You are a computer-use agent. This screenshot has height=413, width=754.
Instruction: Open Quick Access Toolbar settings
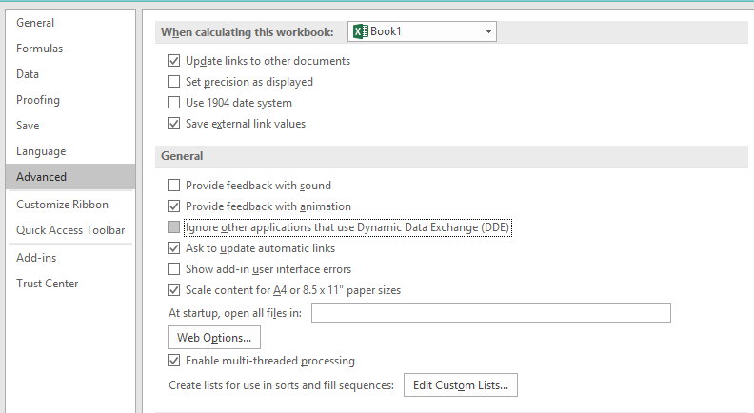[70, 230]
